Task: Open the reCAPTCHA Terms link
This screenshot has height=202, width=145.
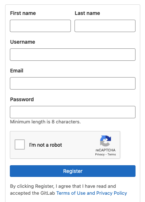Action: coord(112,154)
